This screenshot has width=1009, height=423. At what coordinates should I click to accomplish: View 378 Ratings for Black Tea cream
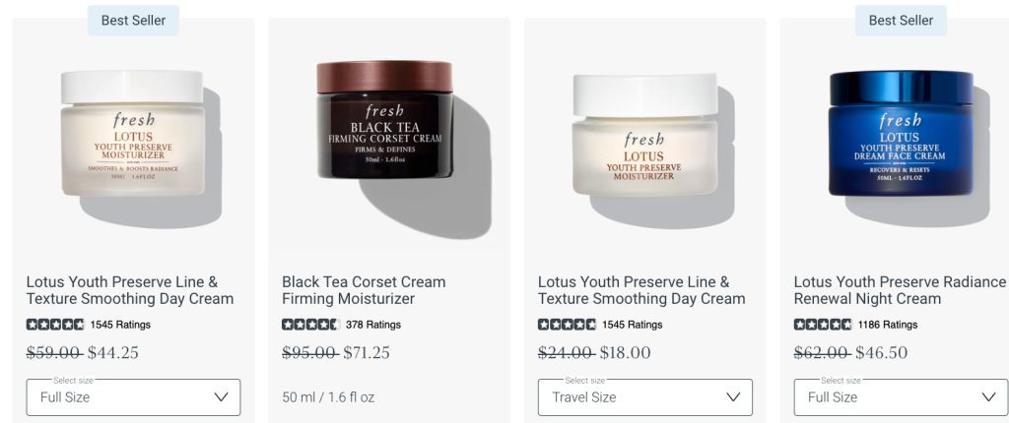click(x=373, y=325)
